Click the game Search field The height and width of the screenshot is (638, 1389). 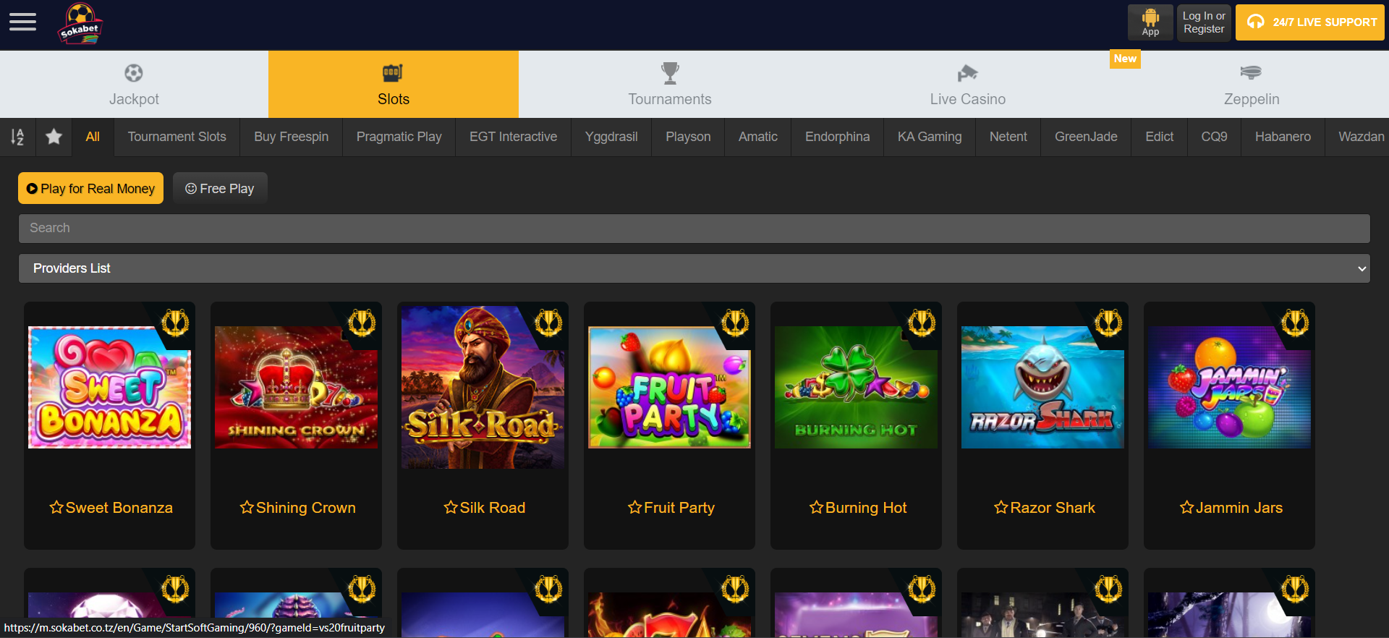click(694, 228)
